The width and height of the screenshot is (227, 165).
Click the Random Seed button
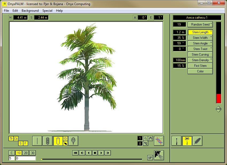click(x=200, y=24)
